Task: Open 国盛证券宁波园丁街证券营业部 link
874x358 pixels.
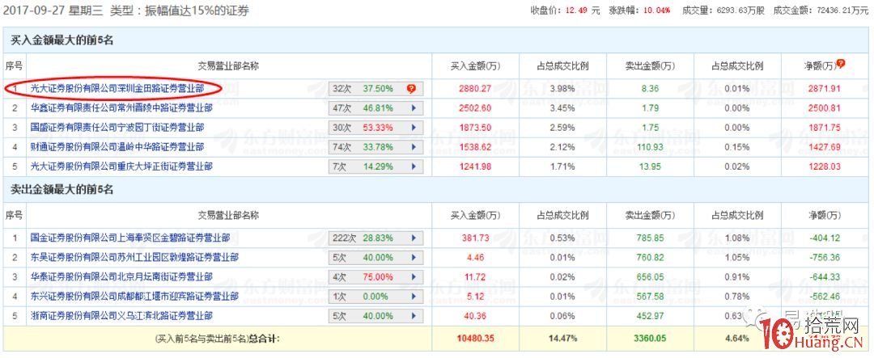Action: [116, 128]
